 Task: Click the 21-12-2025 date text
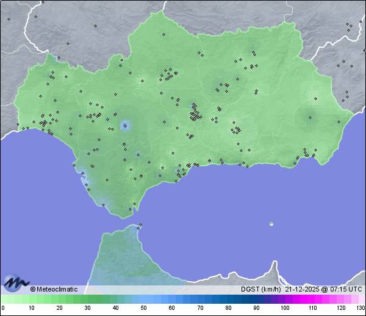303,289
